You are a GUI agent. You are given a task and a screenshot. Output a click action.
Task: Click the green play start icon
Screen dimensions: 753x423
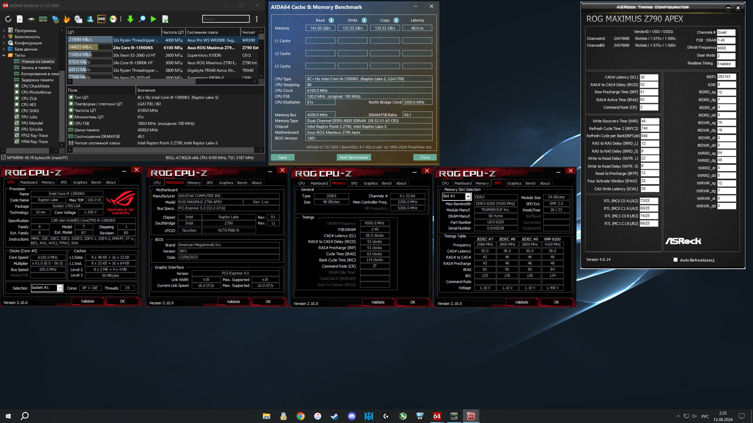[x=153, y=19]
